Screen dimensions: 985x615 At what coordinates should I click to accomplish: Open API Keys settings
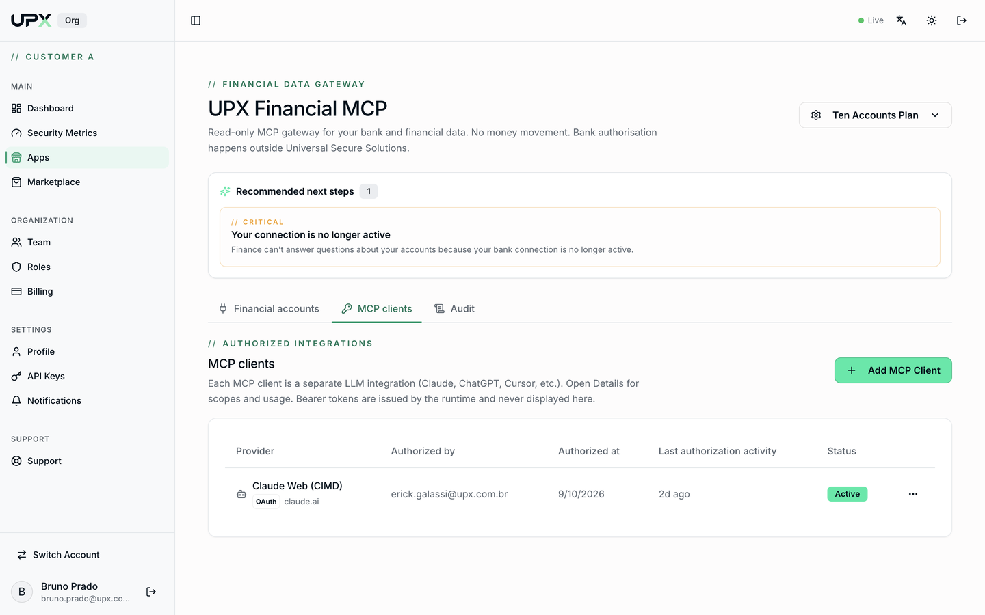point(87,376)
